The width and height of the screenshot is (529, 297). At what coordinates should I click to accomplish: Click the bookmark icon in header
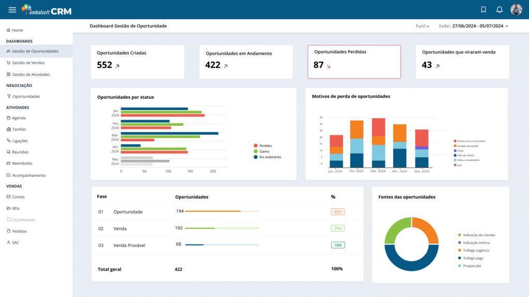click(x=484, y=10)
